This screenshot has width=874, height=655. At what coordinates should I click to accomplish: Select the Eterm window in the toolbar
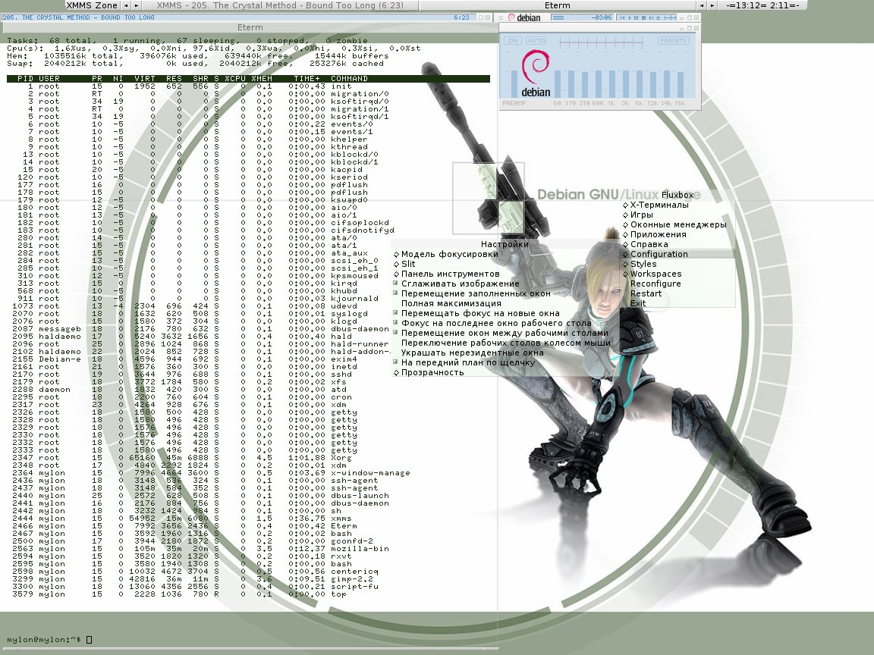coord(558,5)
